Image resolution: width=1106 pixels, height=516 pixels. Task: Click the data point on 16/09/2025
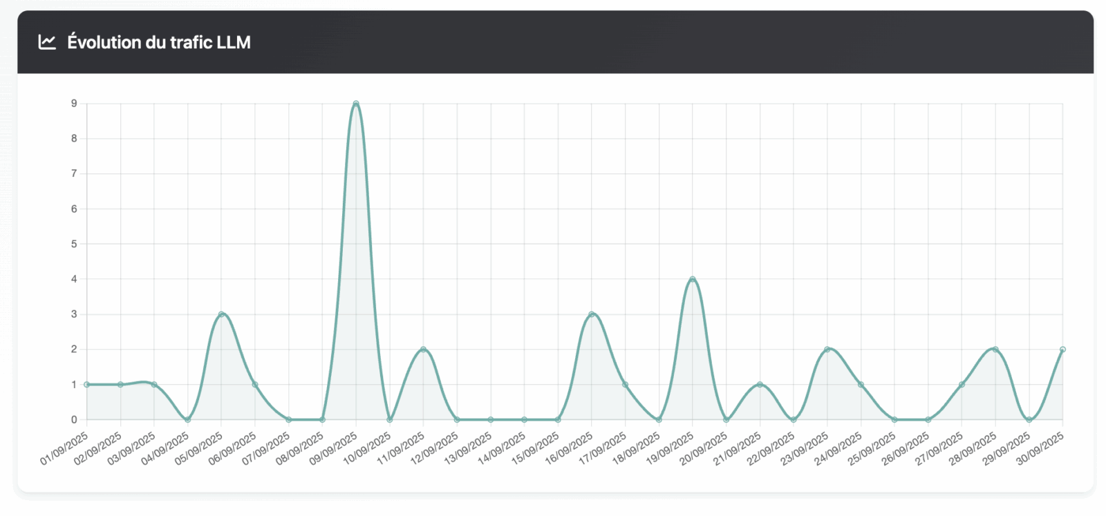pos(592,314)
